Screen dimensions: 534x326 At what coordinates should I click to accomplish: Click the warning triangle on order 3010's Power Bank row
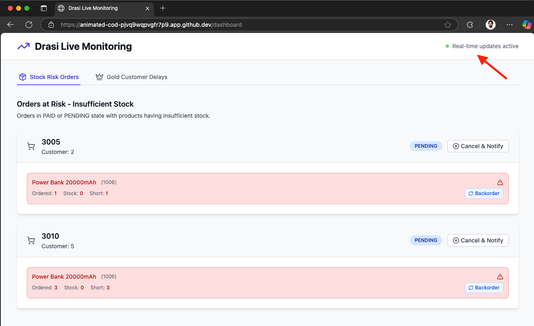[500, 276]
